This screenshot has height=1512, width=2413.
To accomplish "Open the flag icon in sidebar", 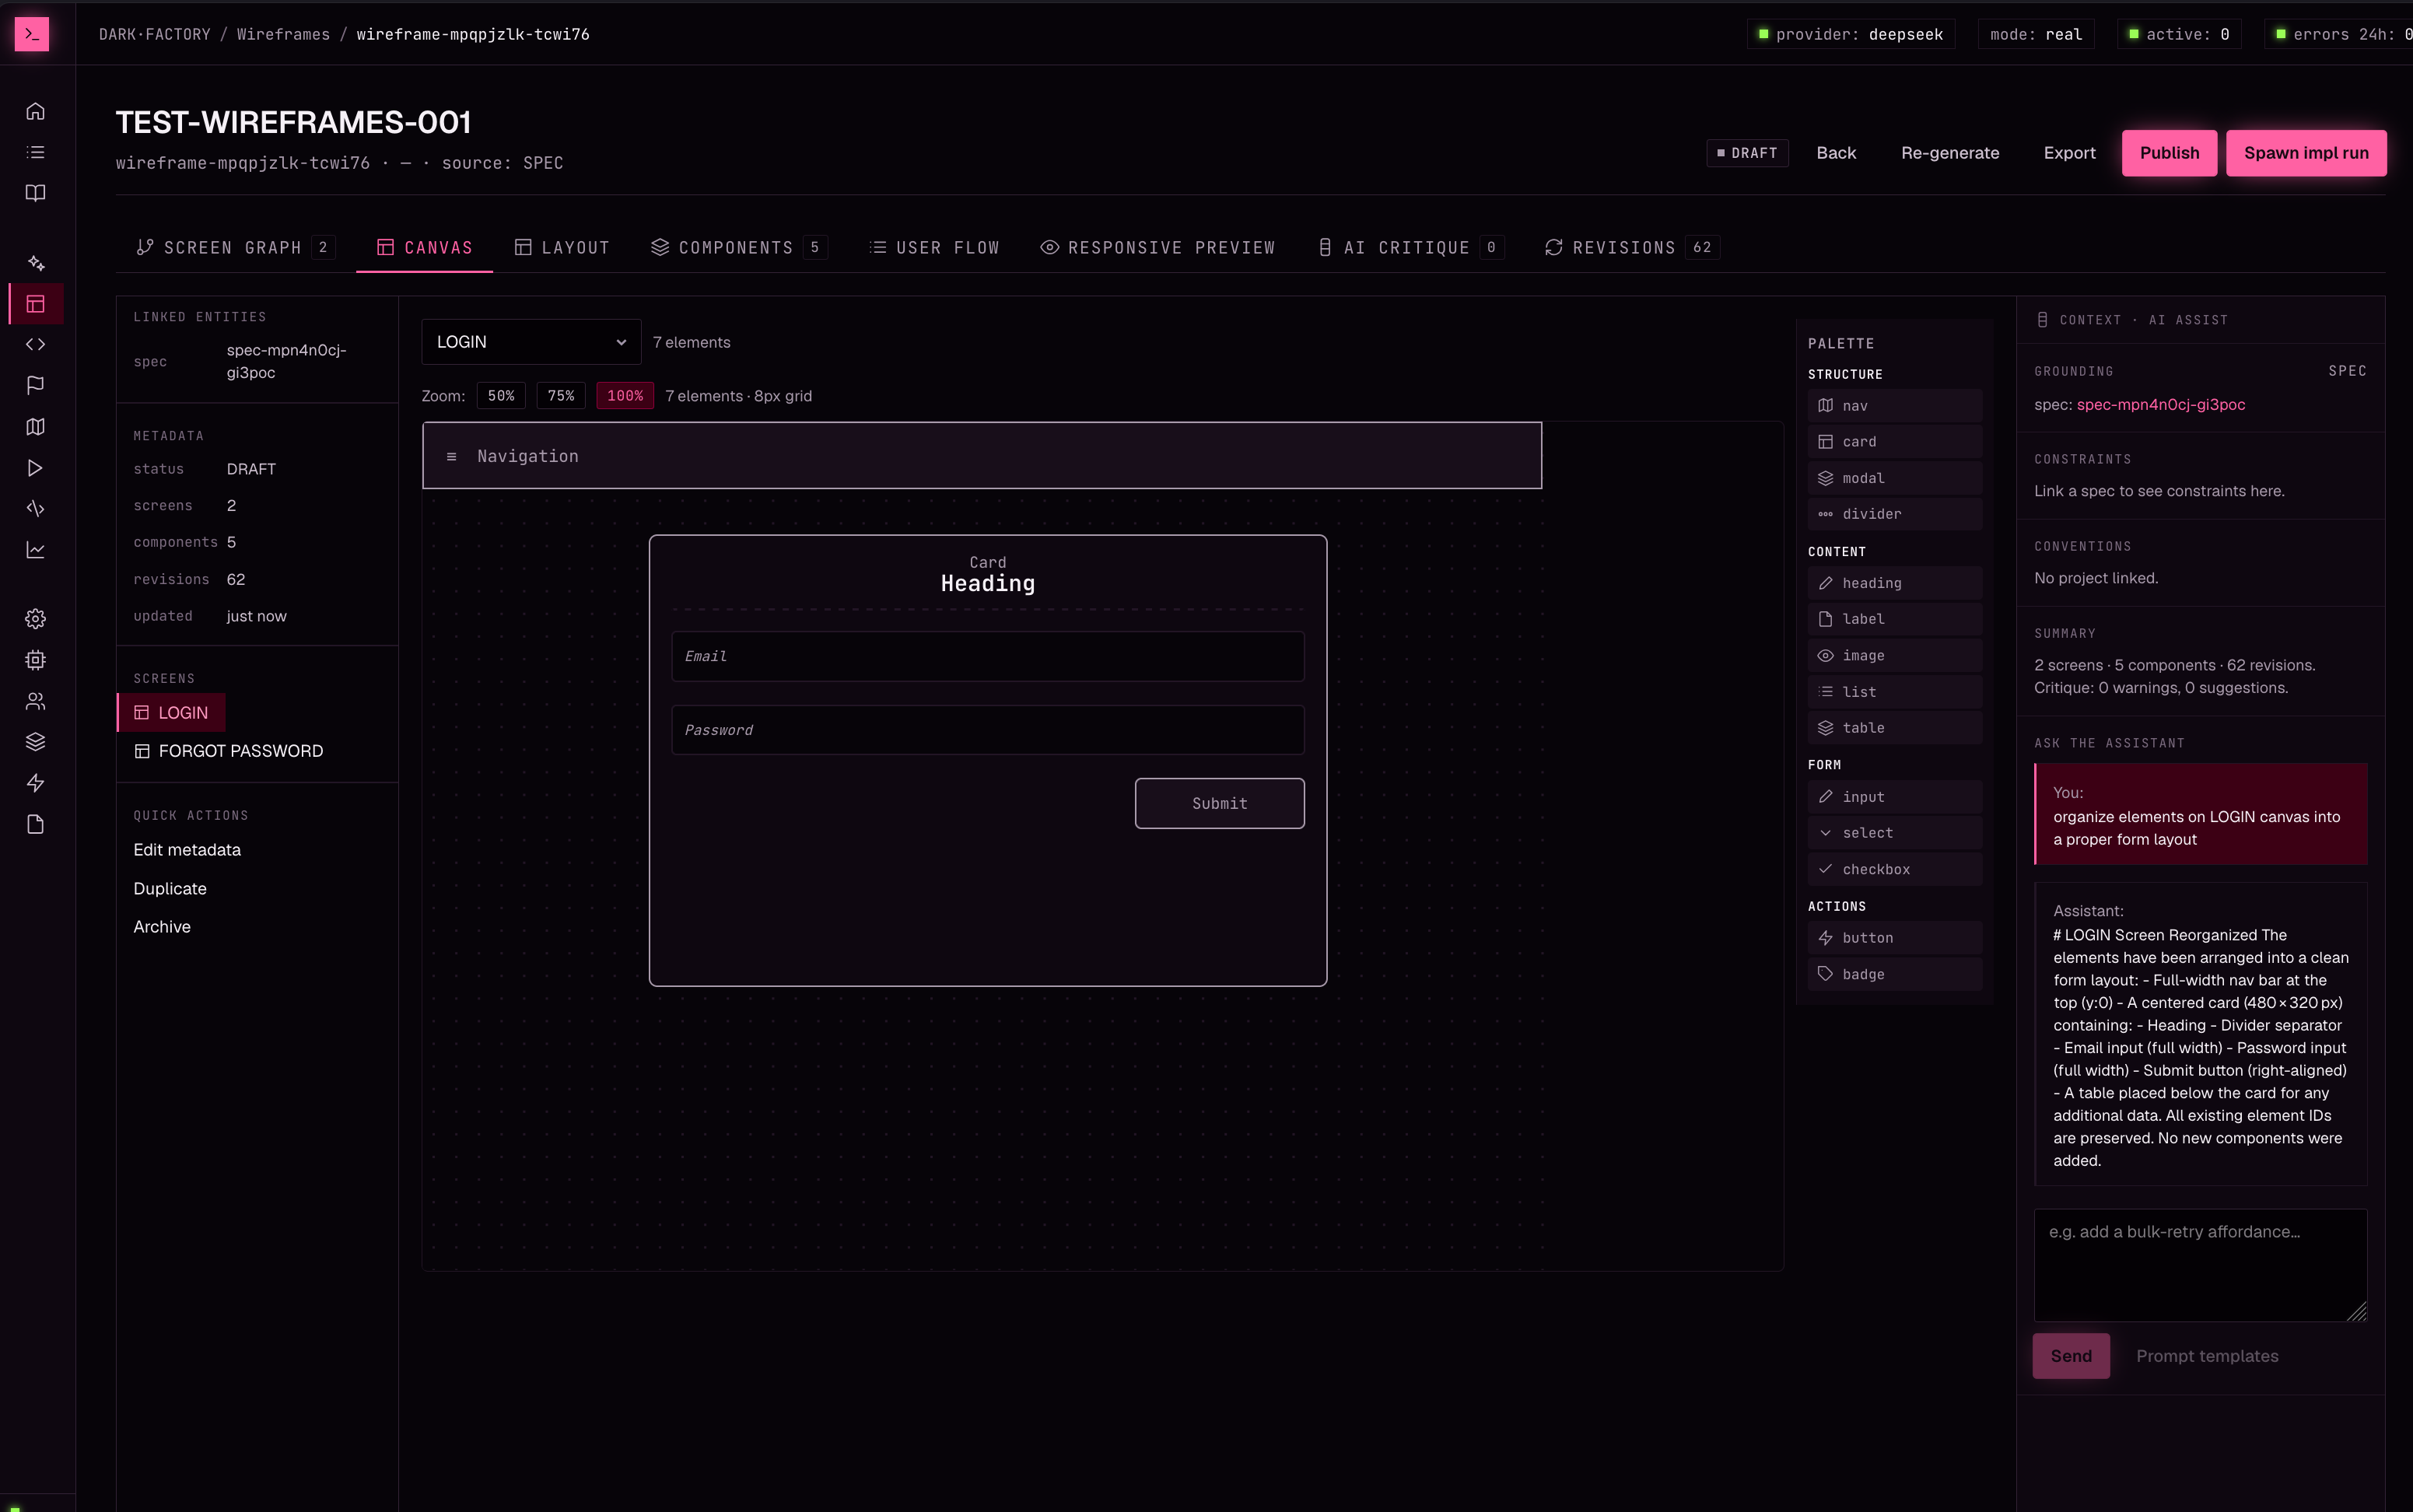I will coord(35,386).
